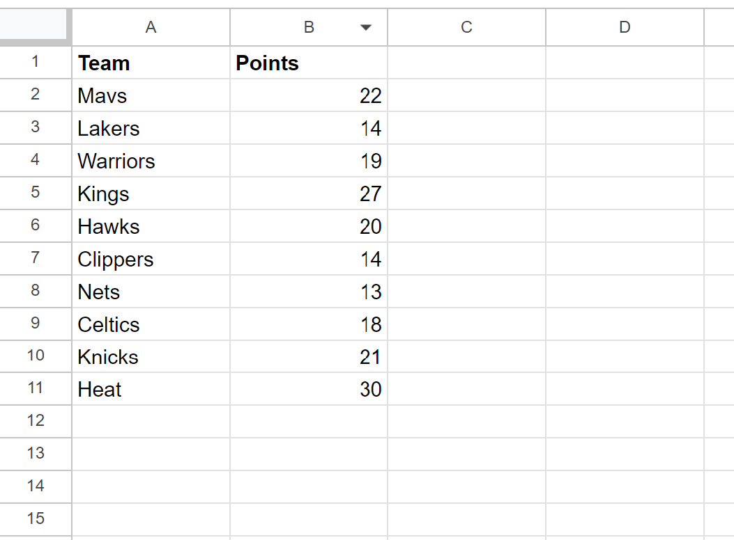Select column C header
Viewport: 734px width, 540px height.
pos(467,27)
